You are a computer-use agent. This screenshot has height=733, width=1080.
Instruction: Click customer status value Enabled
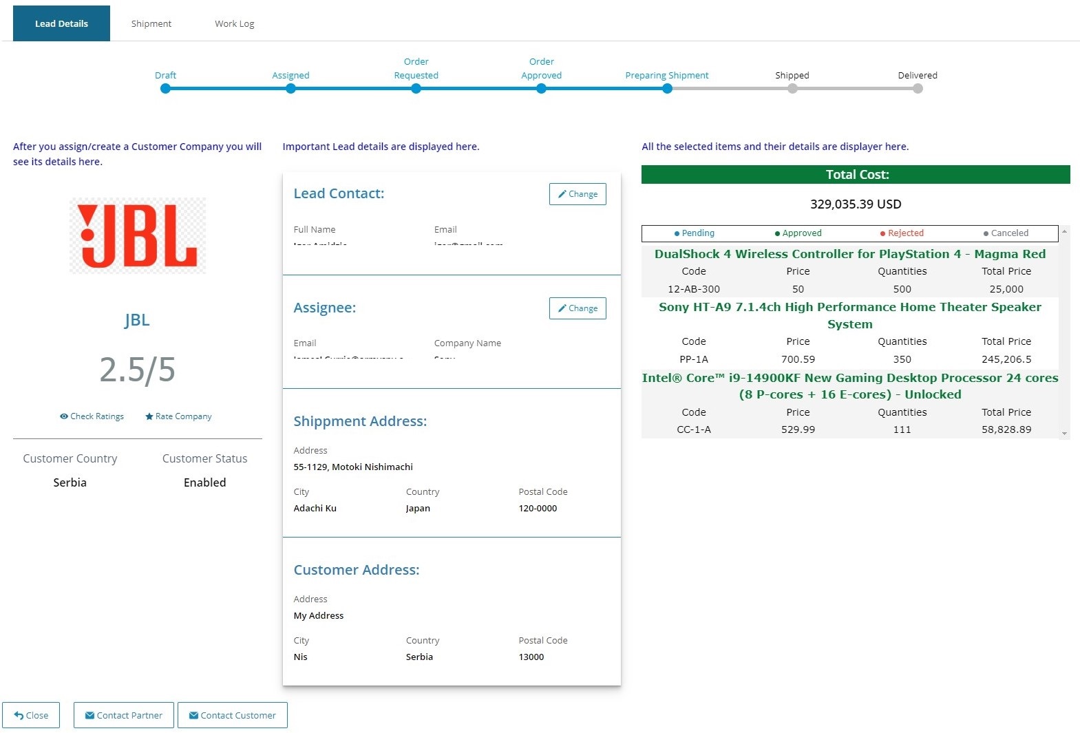click(x=204, y=482)
